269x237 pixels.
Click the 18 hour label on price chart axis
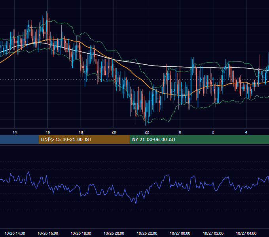point(81,132)
